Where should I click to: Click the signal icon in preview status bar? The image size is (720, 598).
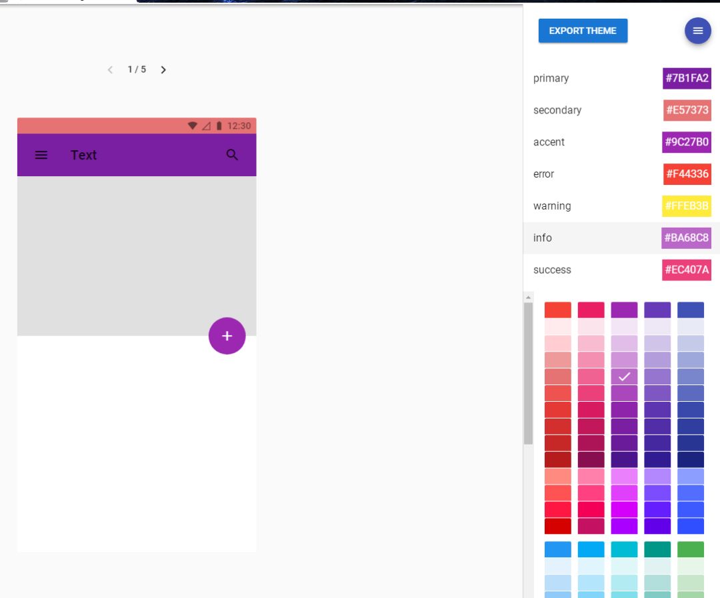click(206, 125)
